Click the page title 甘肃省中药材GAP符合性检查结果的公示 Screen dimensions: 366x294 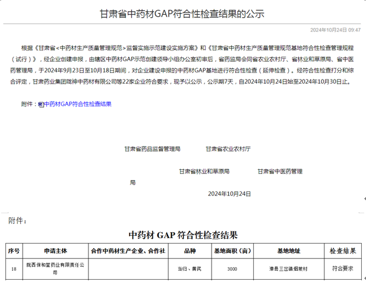182,14
